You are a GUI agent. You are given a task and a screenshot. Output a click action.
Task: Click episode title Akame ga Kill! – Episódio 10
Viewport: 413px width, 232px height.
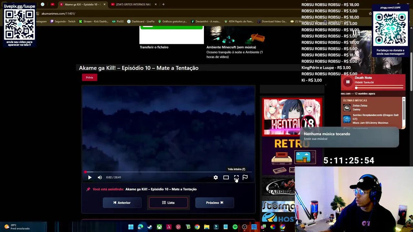coord(139,68)
